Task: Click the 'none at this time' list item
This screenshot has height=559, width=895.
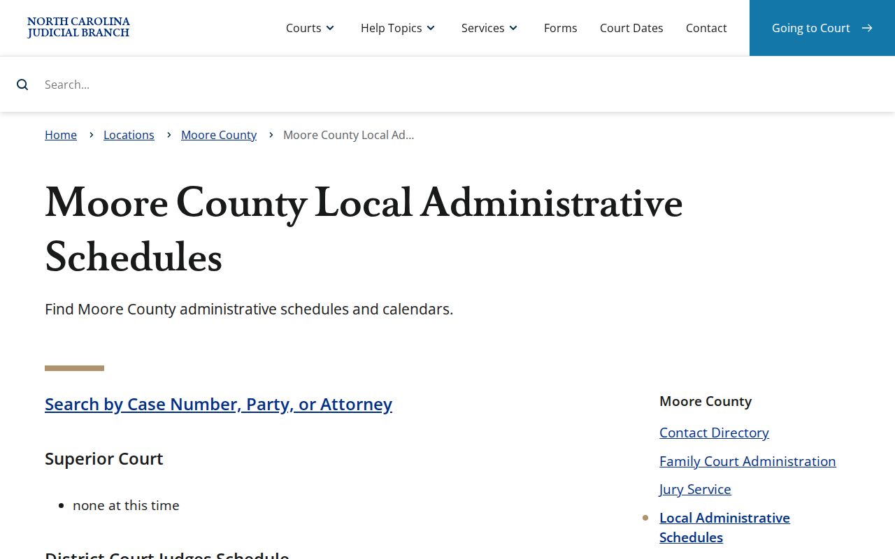Action: (126, 505)
